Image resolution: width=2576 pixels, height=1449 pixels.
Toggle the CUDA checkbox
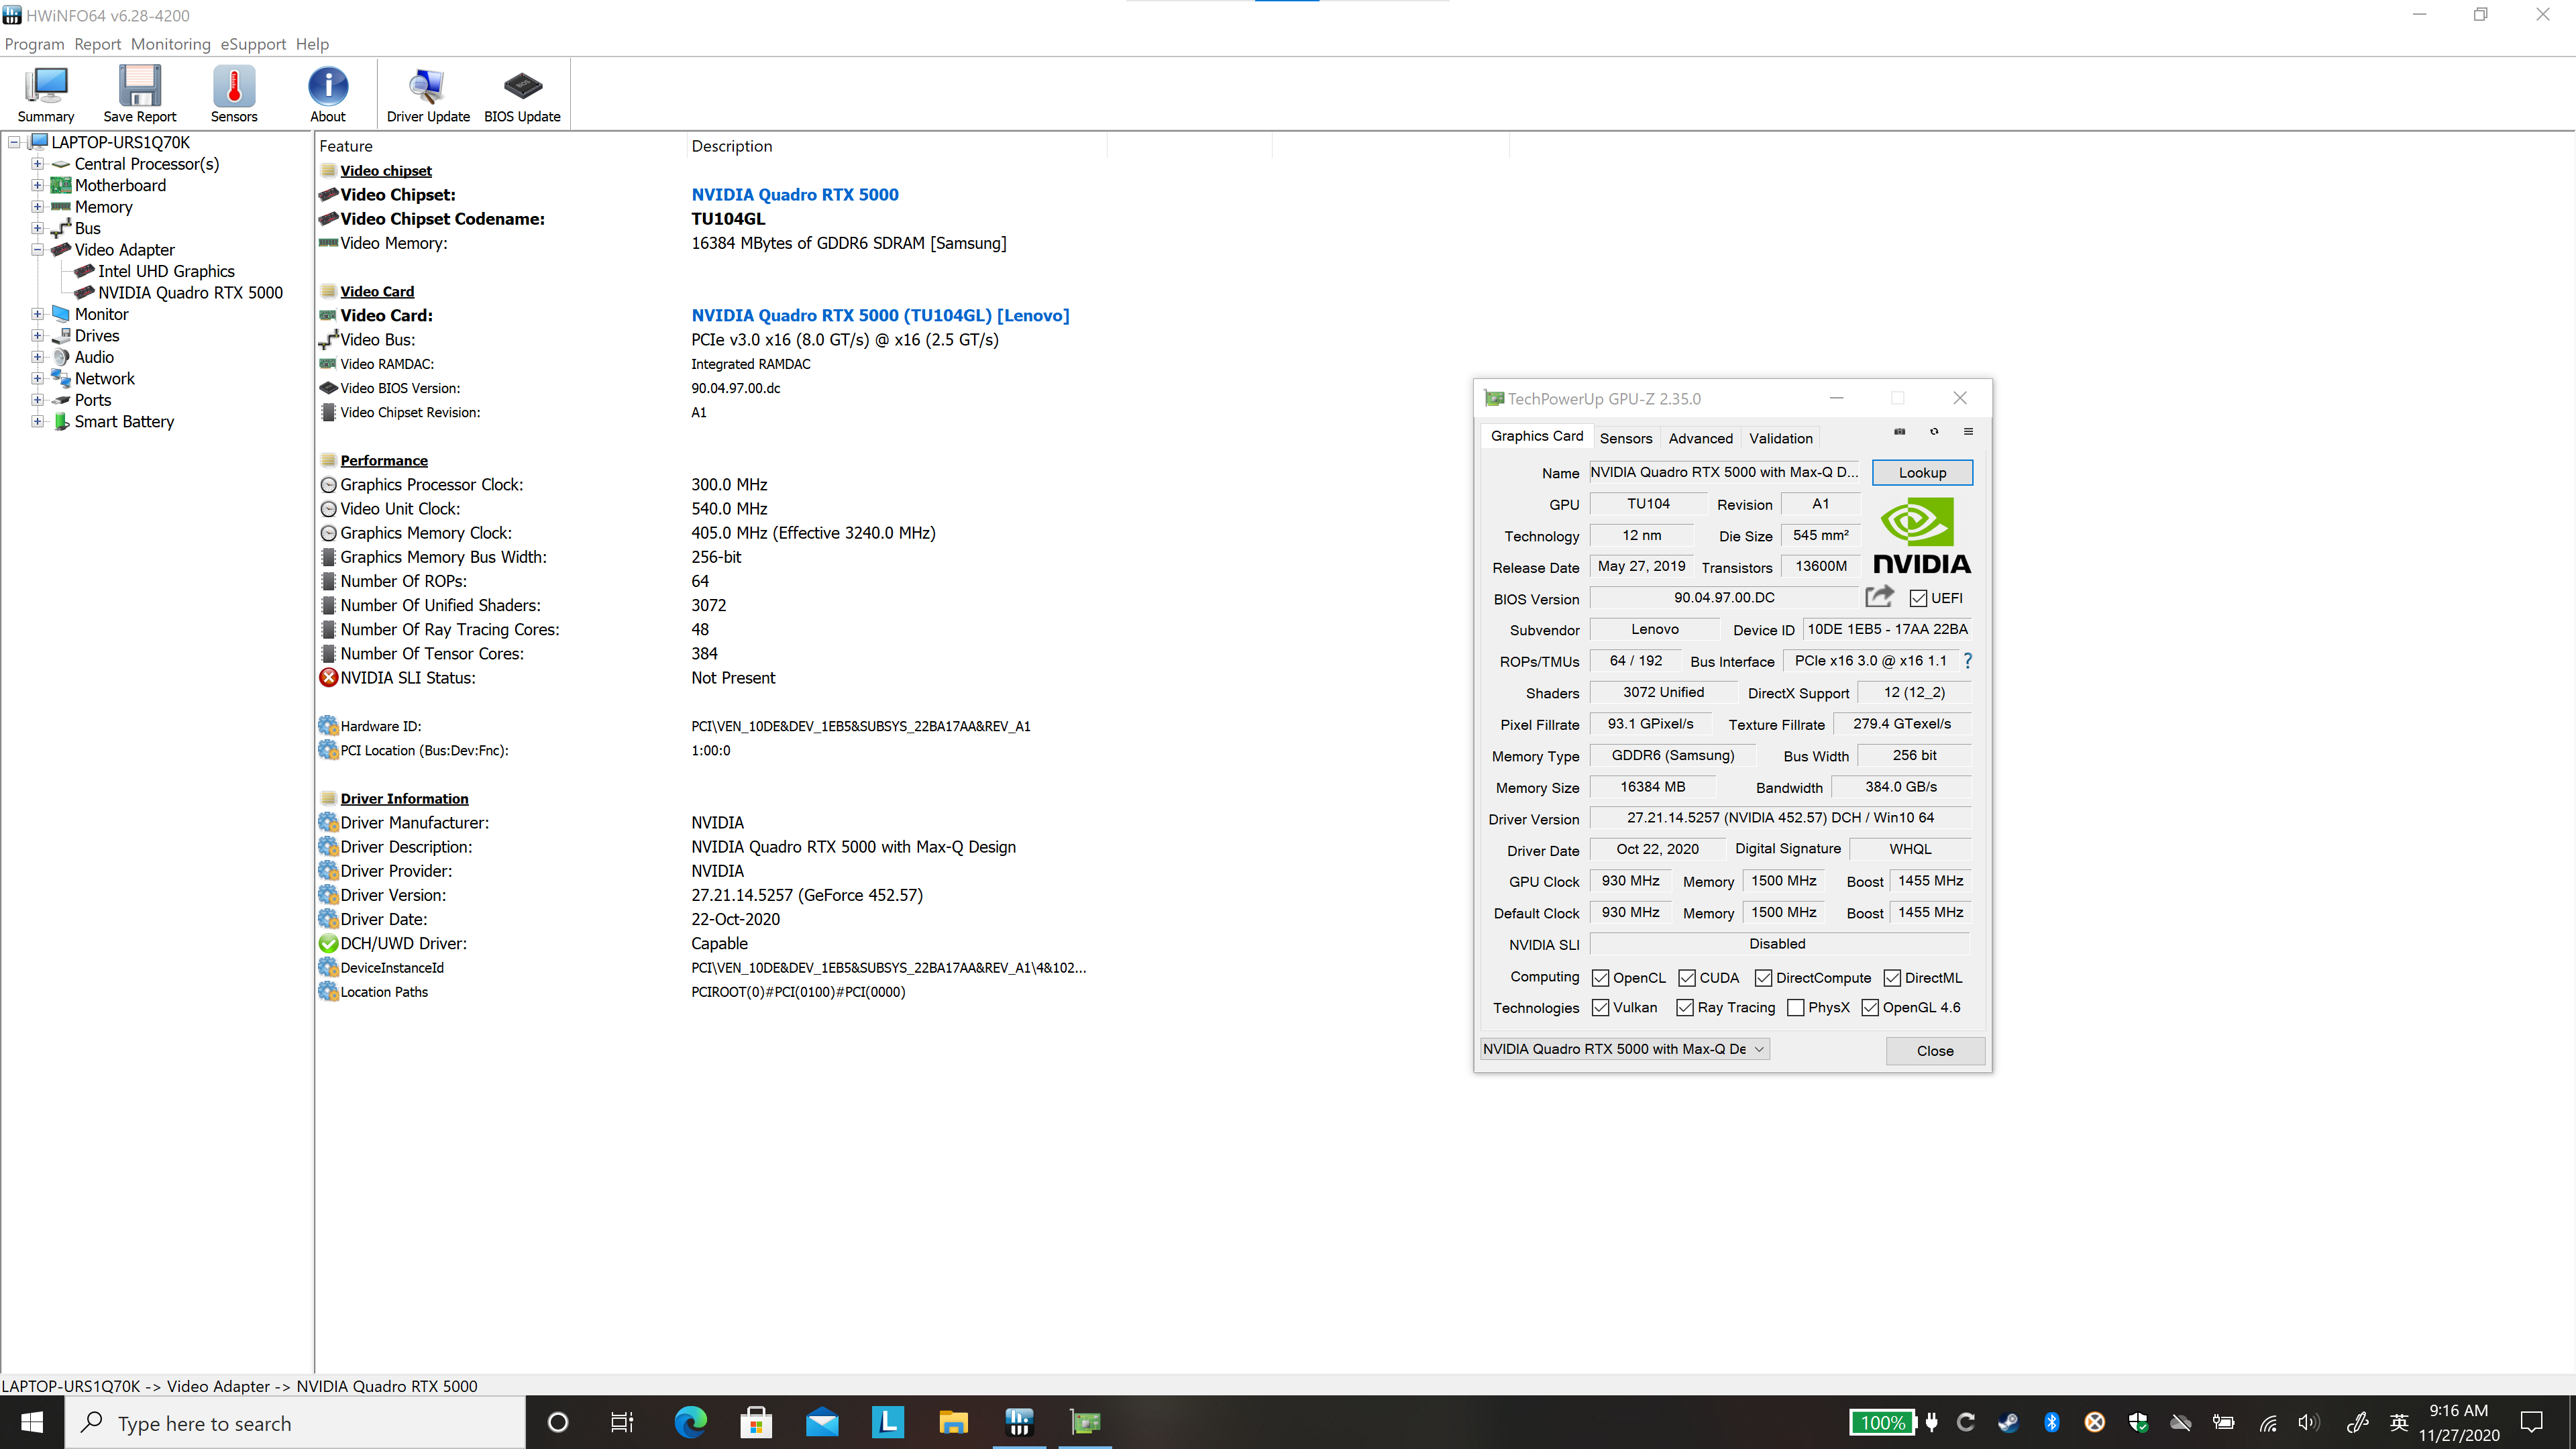click(x=1687, y=978)
